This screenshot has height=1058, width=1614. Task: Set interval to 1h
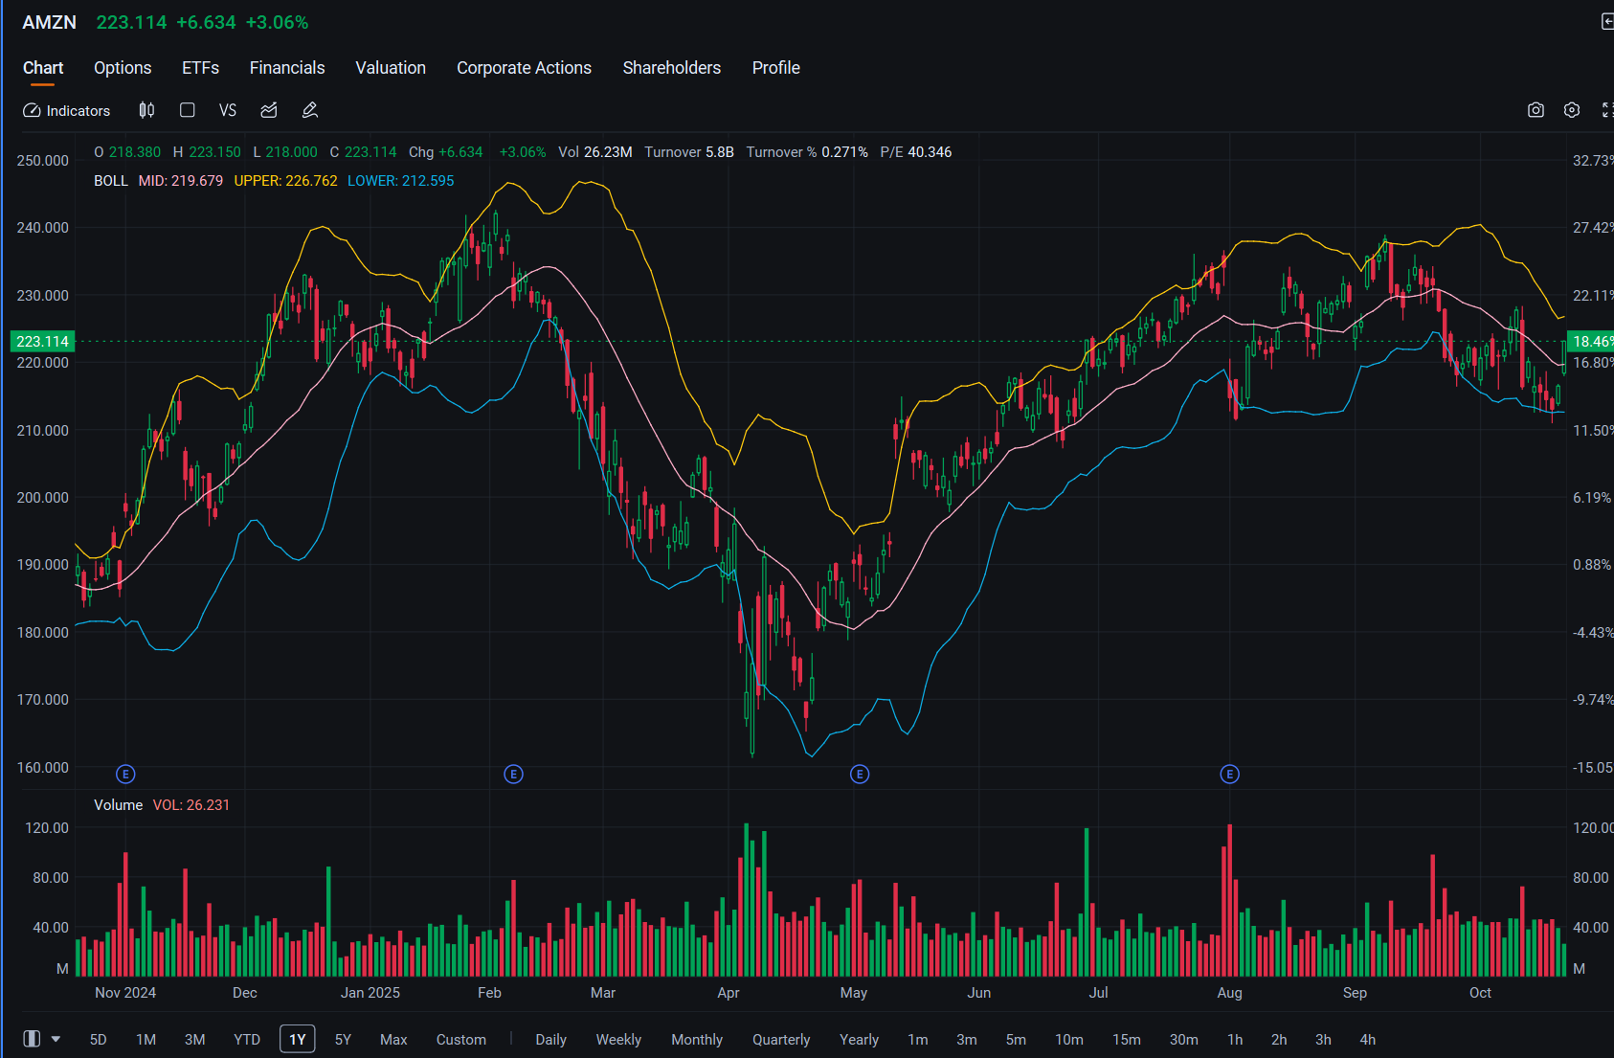[x=1235, y=1040]
